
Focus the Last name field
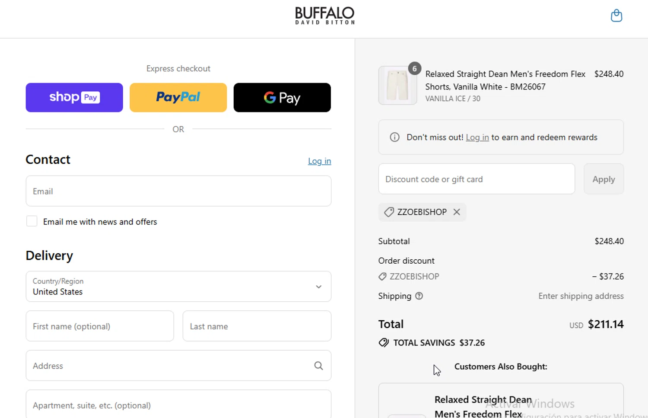pyautogui.click(x=257, y=326)
